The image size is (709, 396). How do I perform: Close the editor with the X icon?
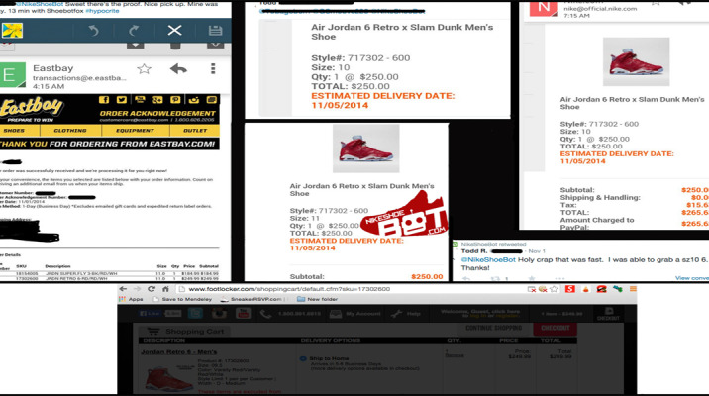coord(174,31)
